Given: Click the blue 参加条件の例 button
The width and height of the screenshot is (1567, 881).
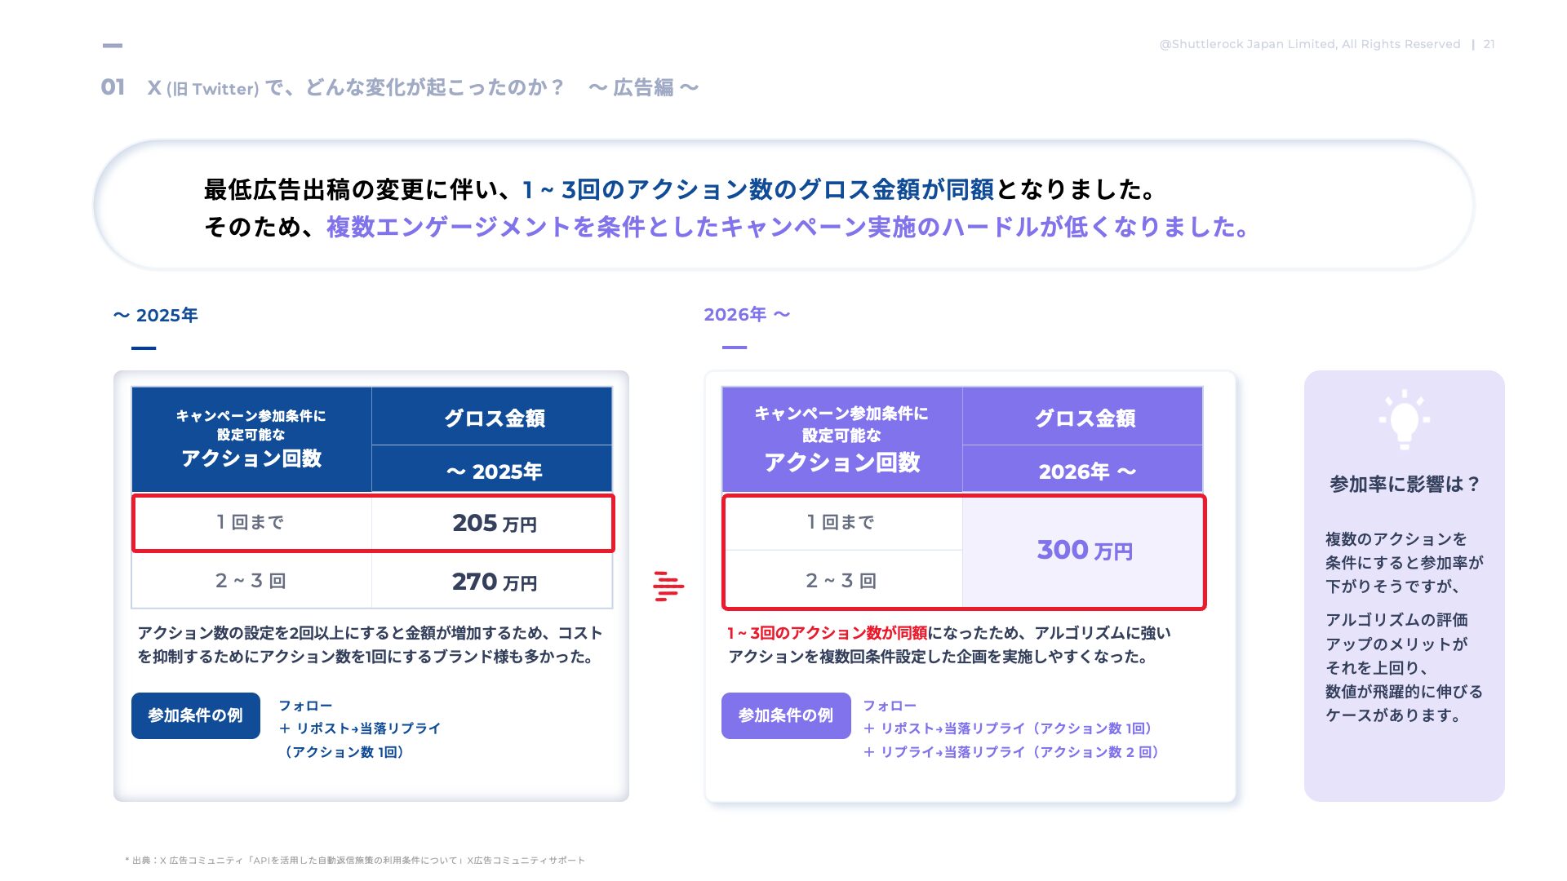Looking at the screenshot, I should tap(195, 715).
